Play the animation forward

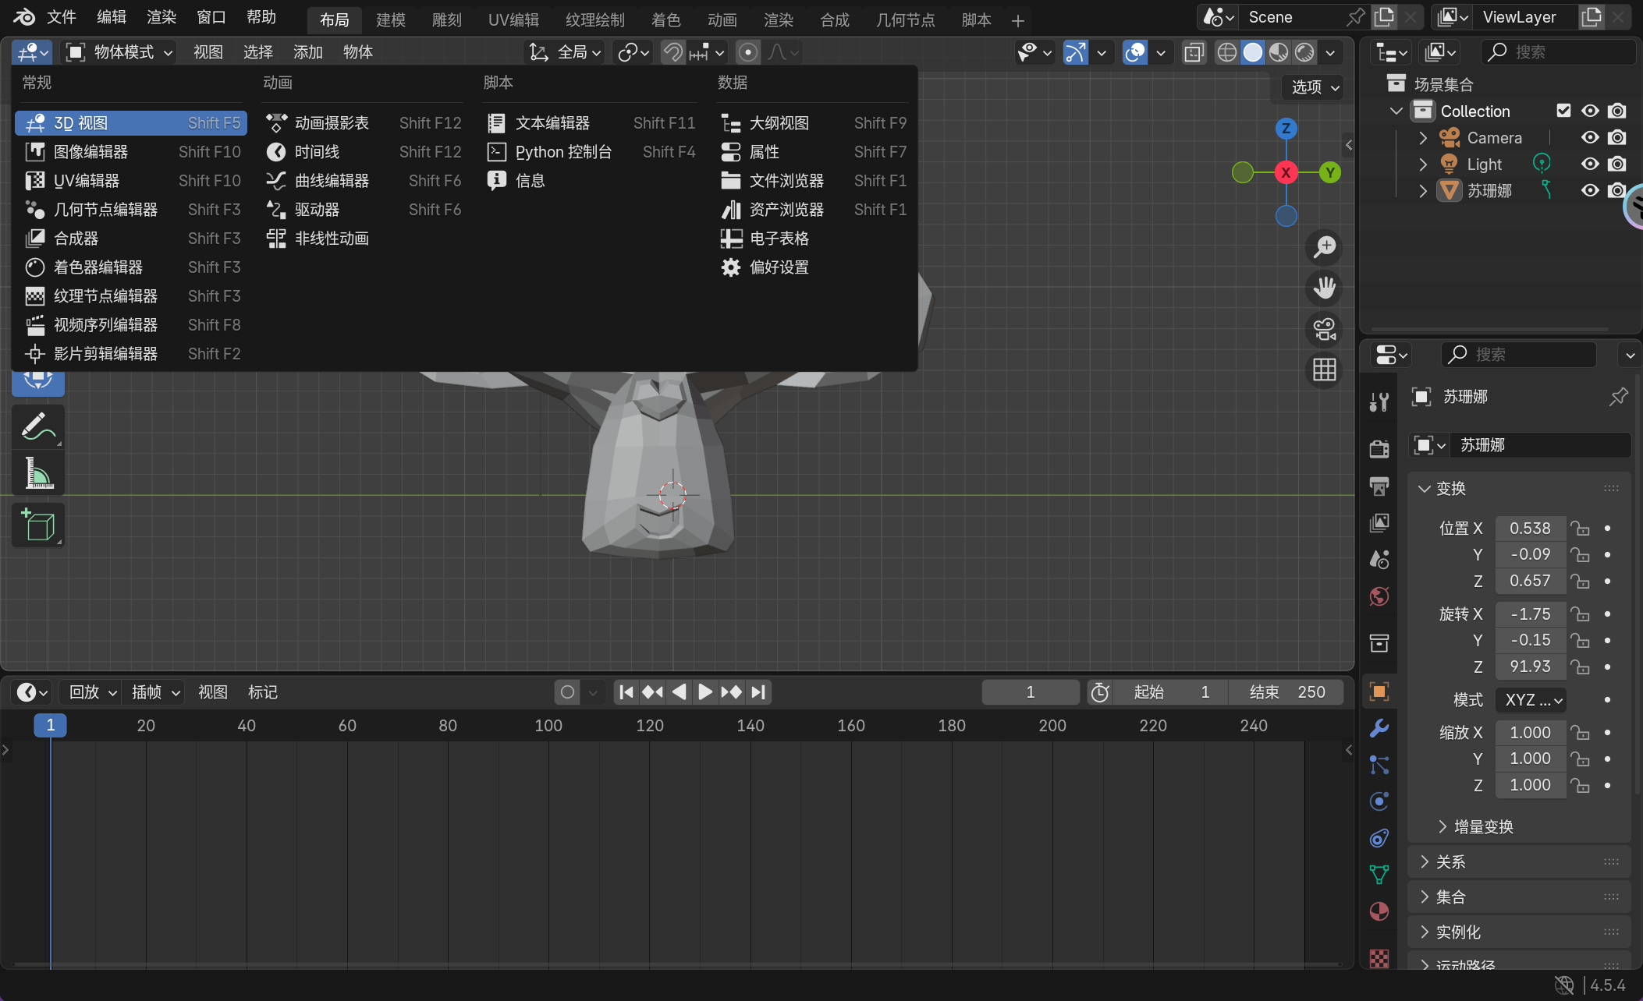point(704,692)
